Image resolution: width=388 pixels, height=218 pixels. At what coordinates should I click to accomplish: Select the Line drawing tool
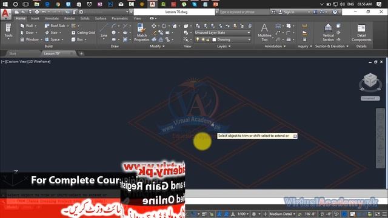click(x=104, y=30)
